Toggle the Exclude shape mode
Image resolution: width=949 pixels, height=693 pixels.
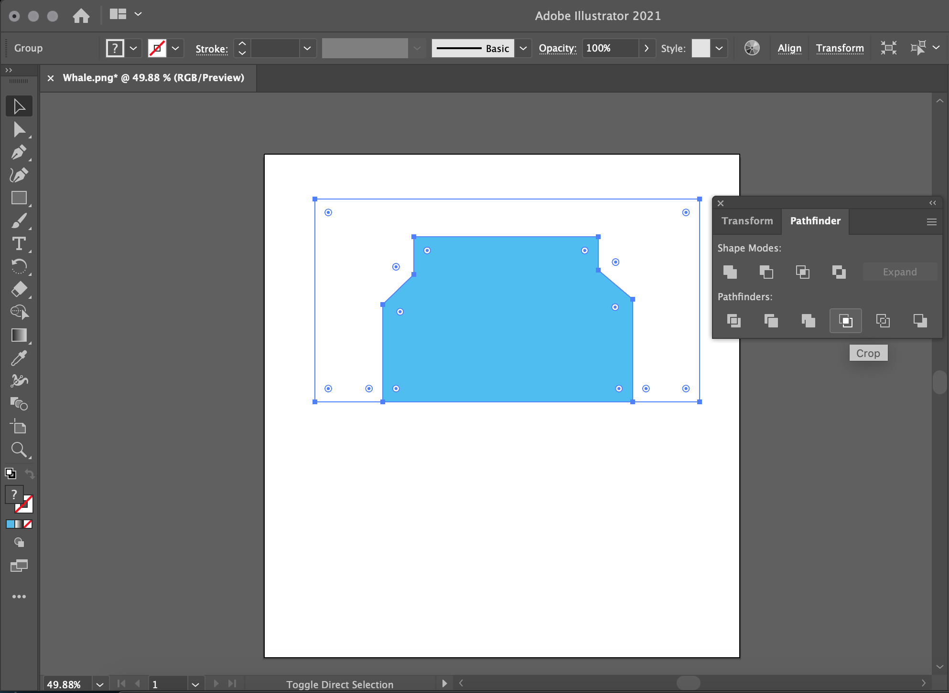[x=839, y=272]
